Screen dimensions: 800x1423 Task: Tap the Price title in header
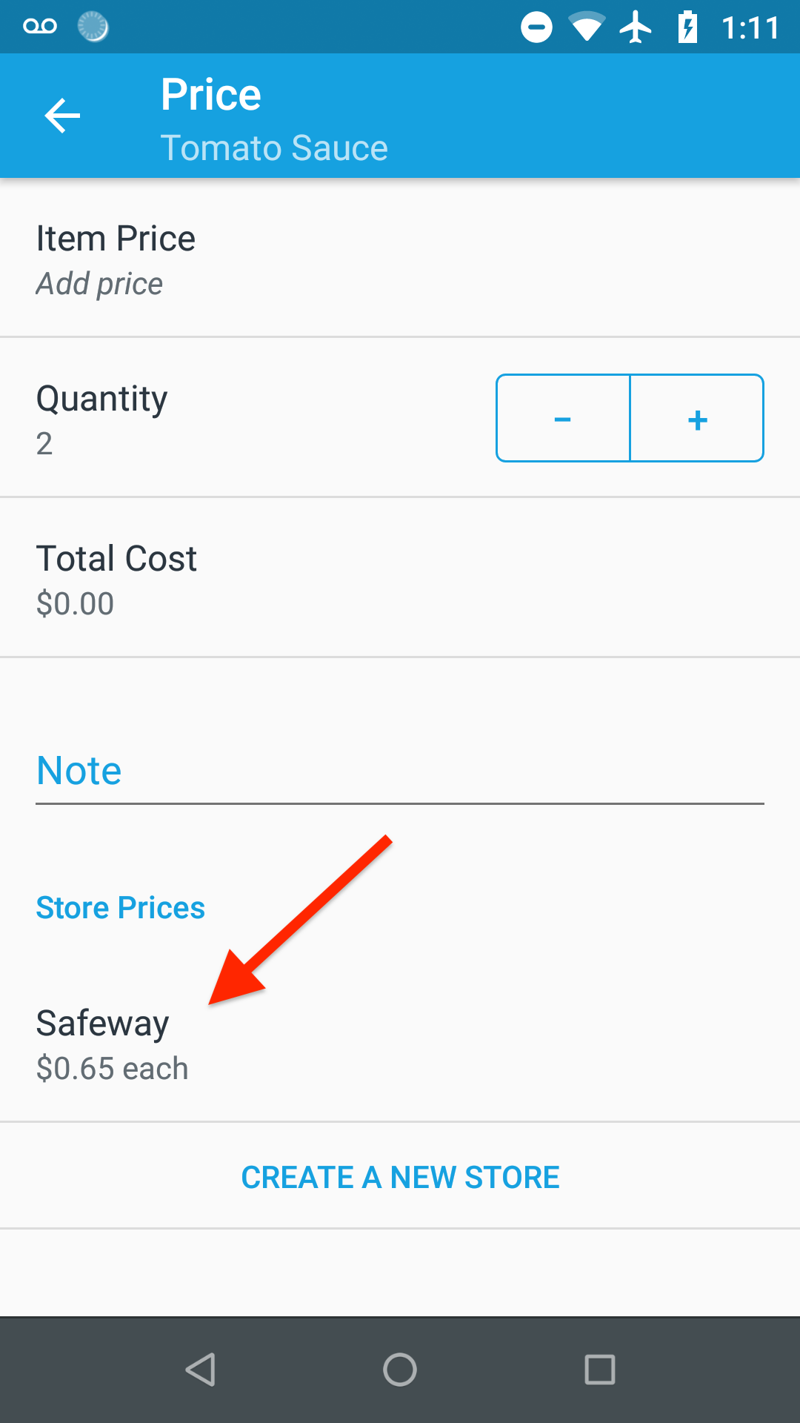click(x=211, y=95)
